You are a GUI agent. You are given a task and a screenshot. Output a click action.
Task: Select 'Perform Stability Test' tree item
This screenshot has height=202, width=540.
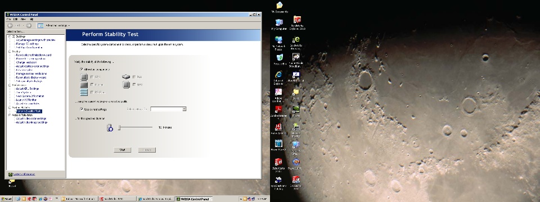point(29,111)
